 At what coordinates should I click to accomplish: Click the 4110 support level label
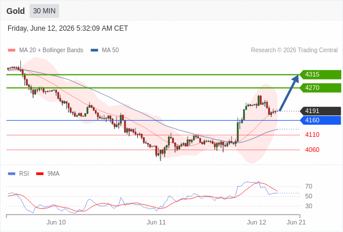click(x=312, y=135)
